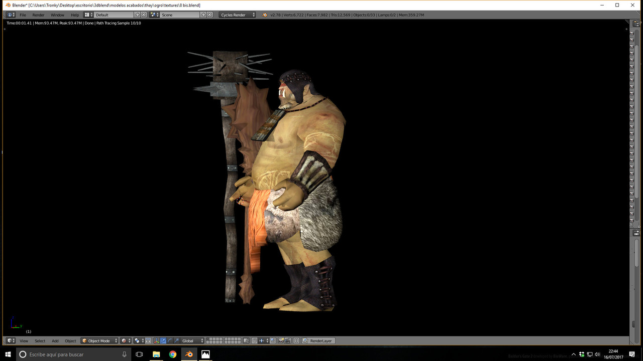The height and width of the screenshot is (361, 643).
Task: Click the Add menu button in 3D header
Action: [55, 341]
